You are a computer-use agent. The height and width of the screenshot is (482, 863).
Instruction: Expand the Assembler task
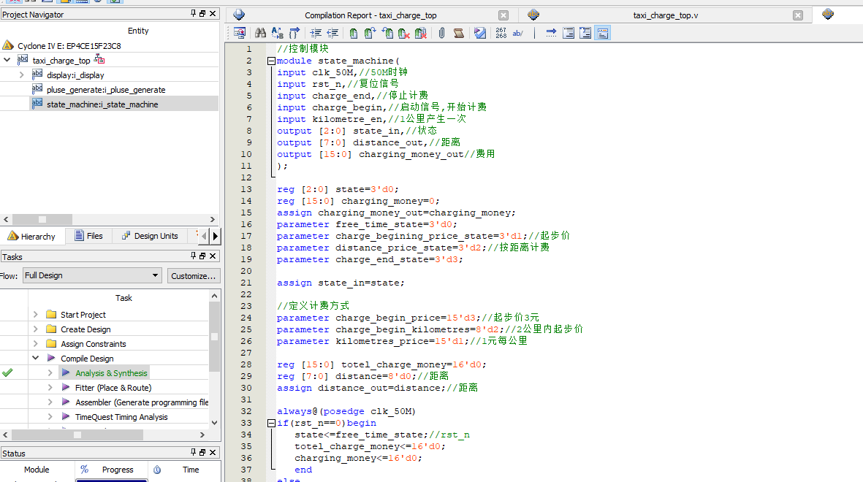click(x=50, y=402)
